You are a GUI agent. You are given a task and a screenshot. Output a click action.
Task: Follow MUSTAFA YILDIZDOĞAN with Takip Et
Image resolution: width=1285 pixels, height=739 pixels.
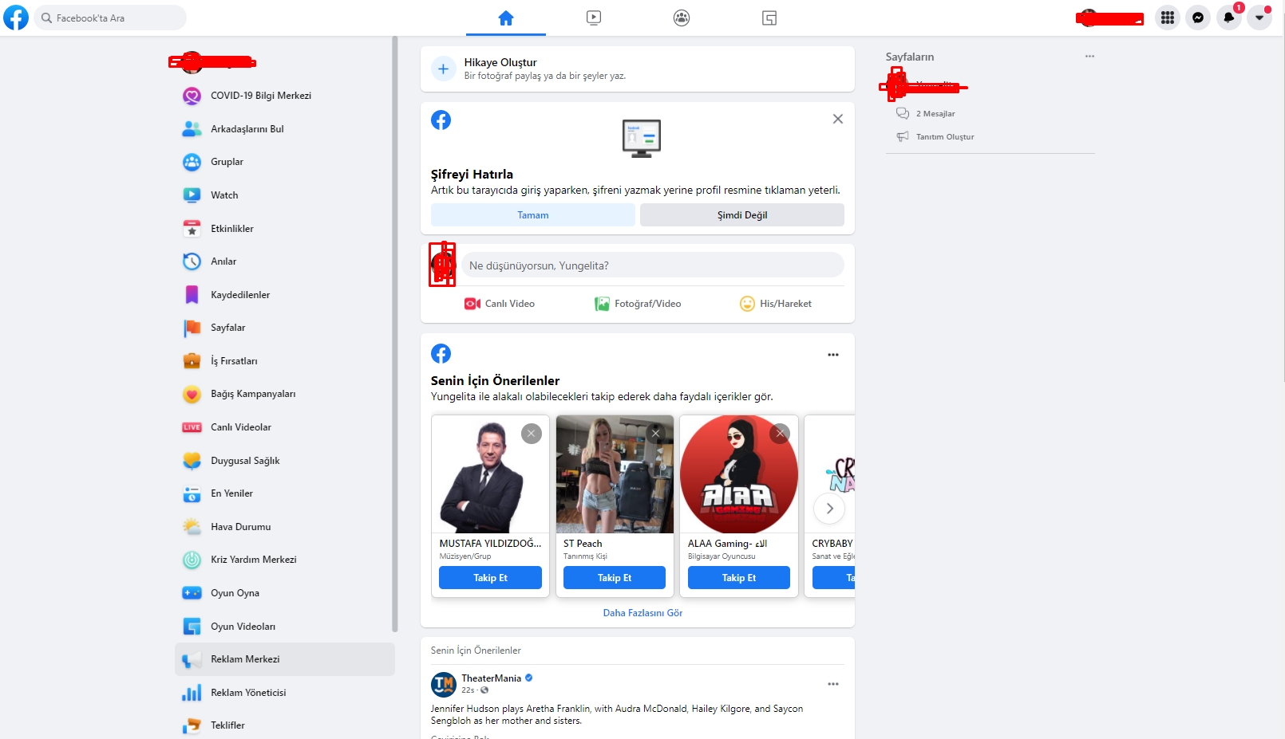(490, 578)
